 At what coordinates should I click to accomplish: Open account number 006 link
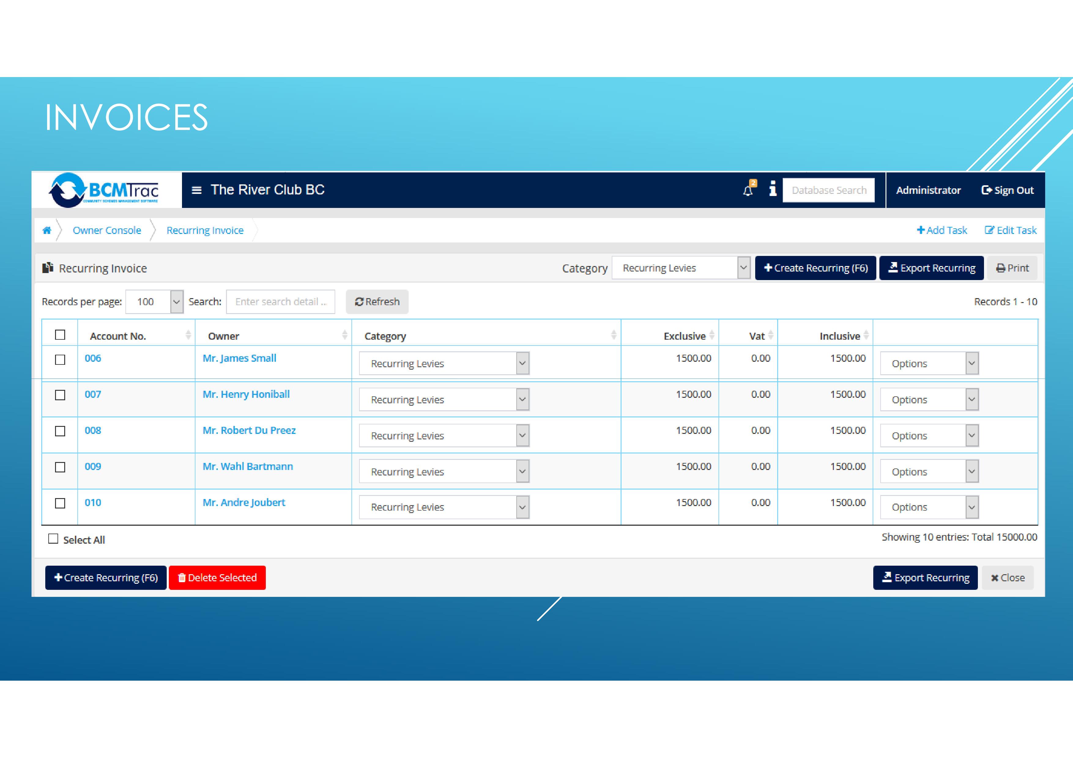point(93,358)
